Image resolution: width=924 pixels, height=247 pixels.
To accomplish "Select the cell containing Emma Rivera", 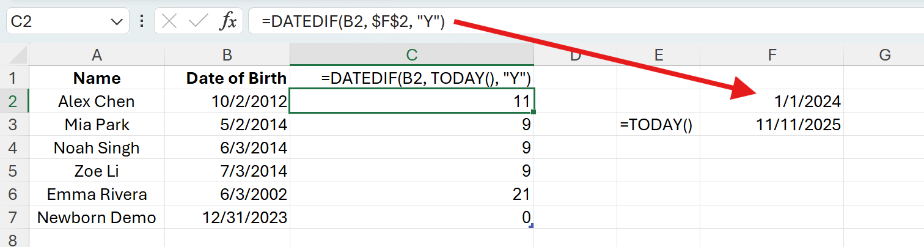I will tap(97, 194).
